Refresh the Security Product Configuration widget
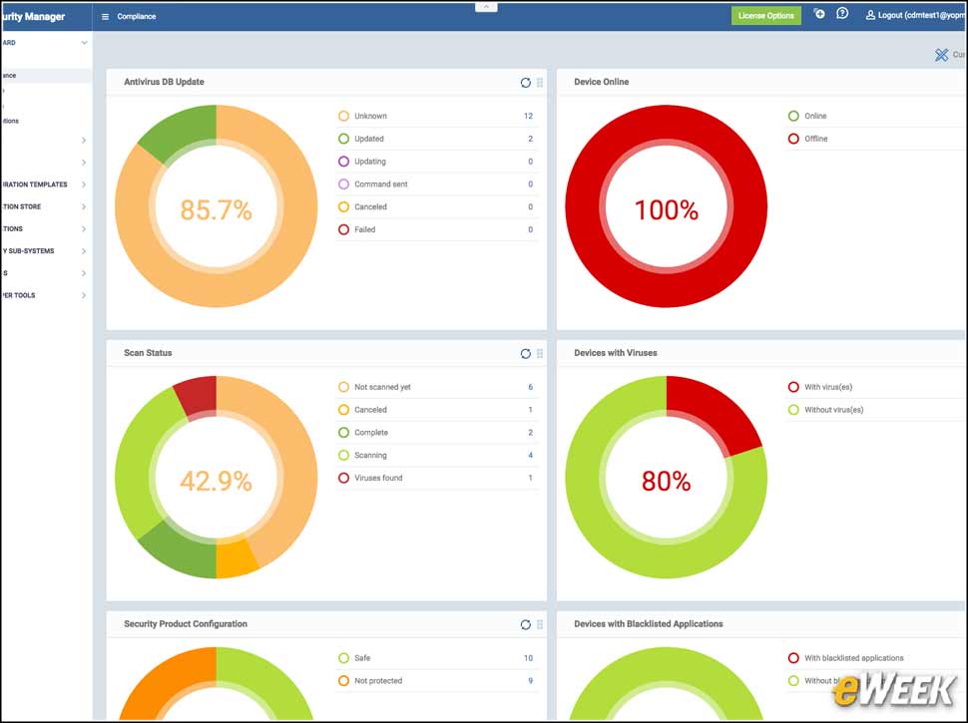The width and height of the screenshot is (968, 723). [525, 624]
